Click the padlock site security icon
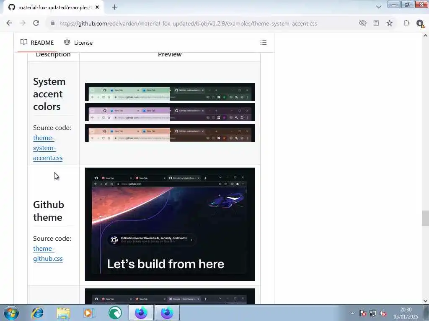 coord(53,23)
